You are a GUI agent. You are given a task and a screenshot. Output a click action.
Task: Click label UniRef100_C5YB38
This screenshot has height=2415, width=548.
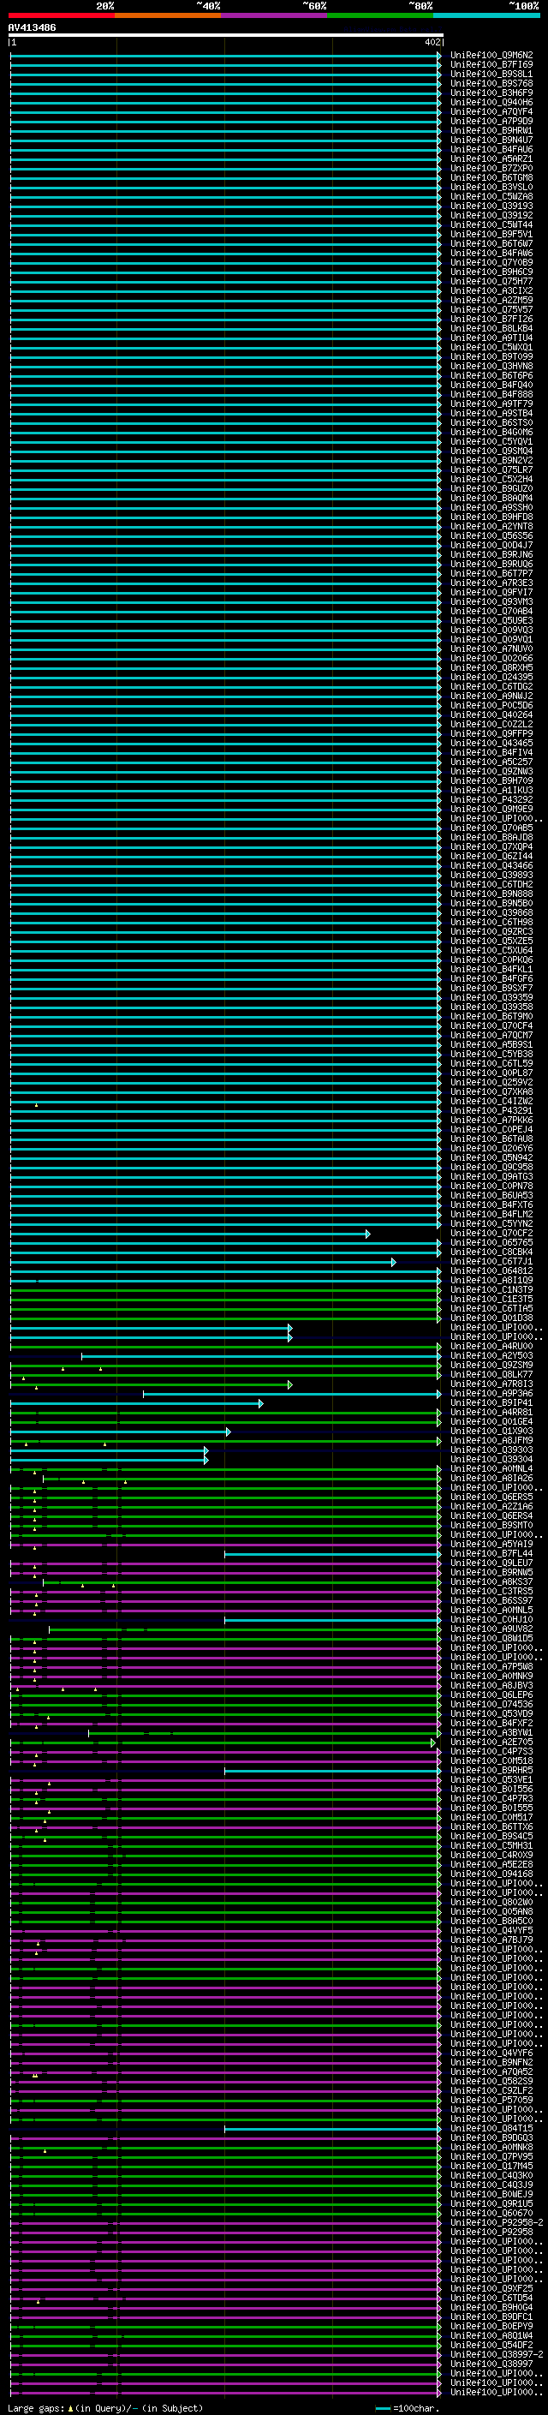[491, 1055]
